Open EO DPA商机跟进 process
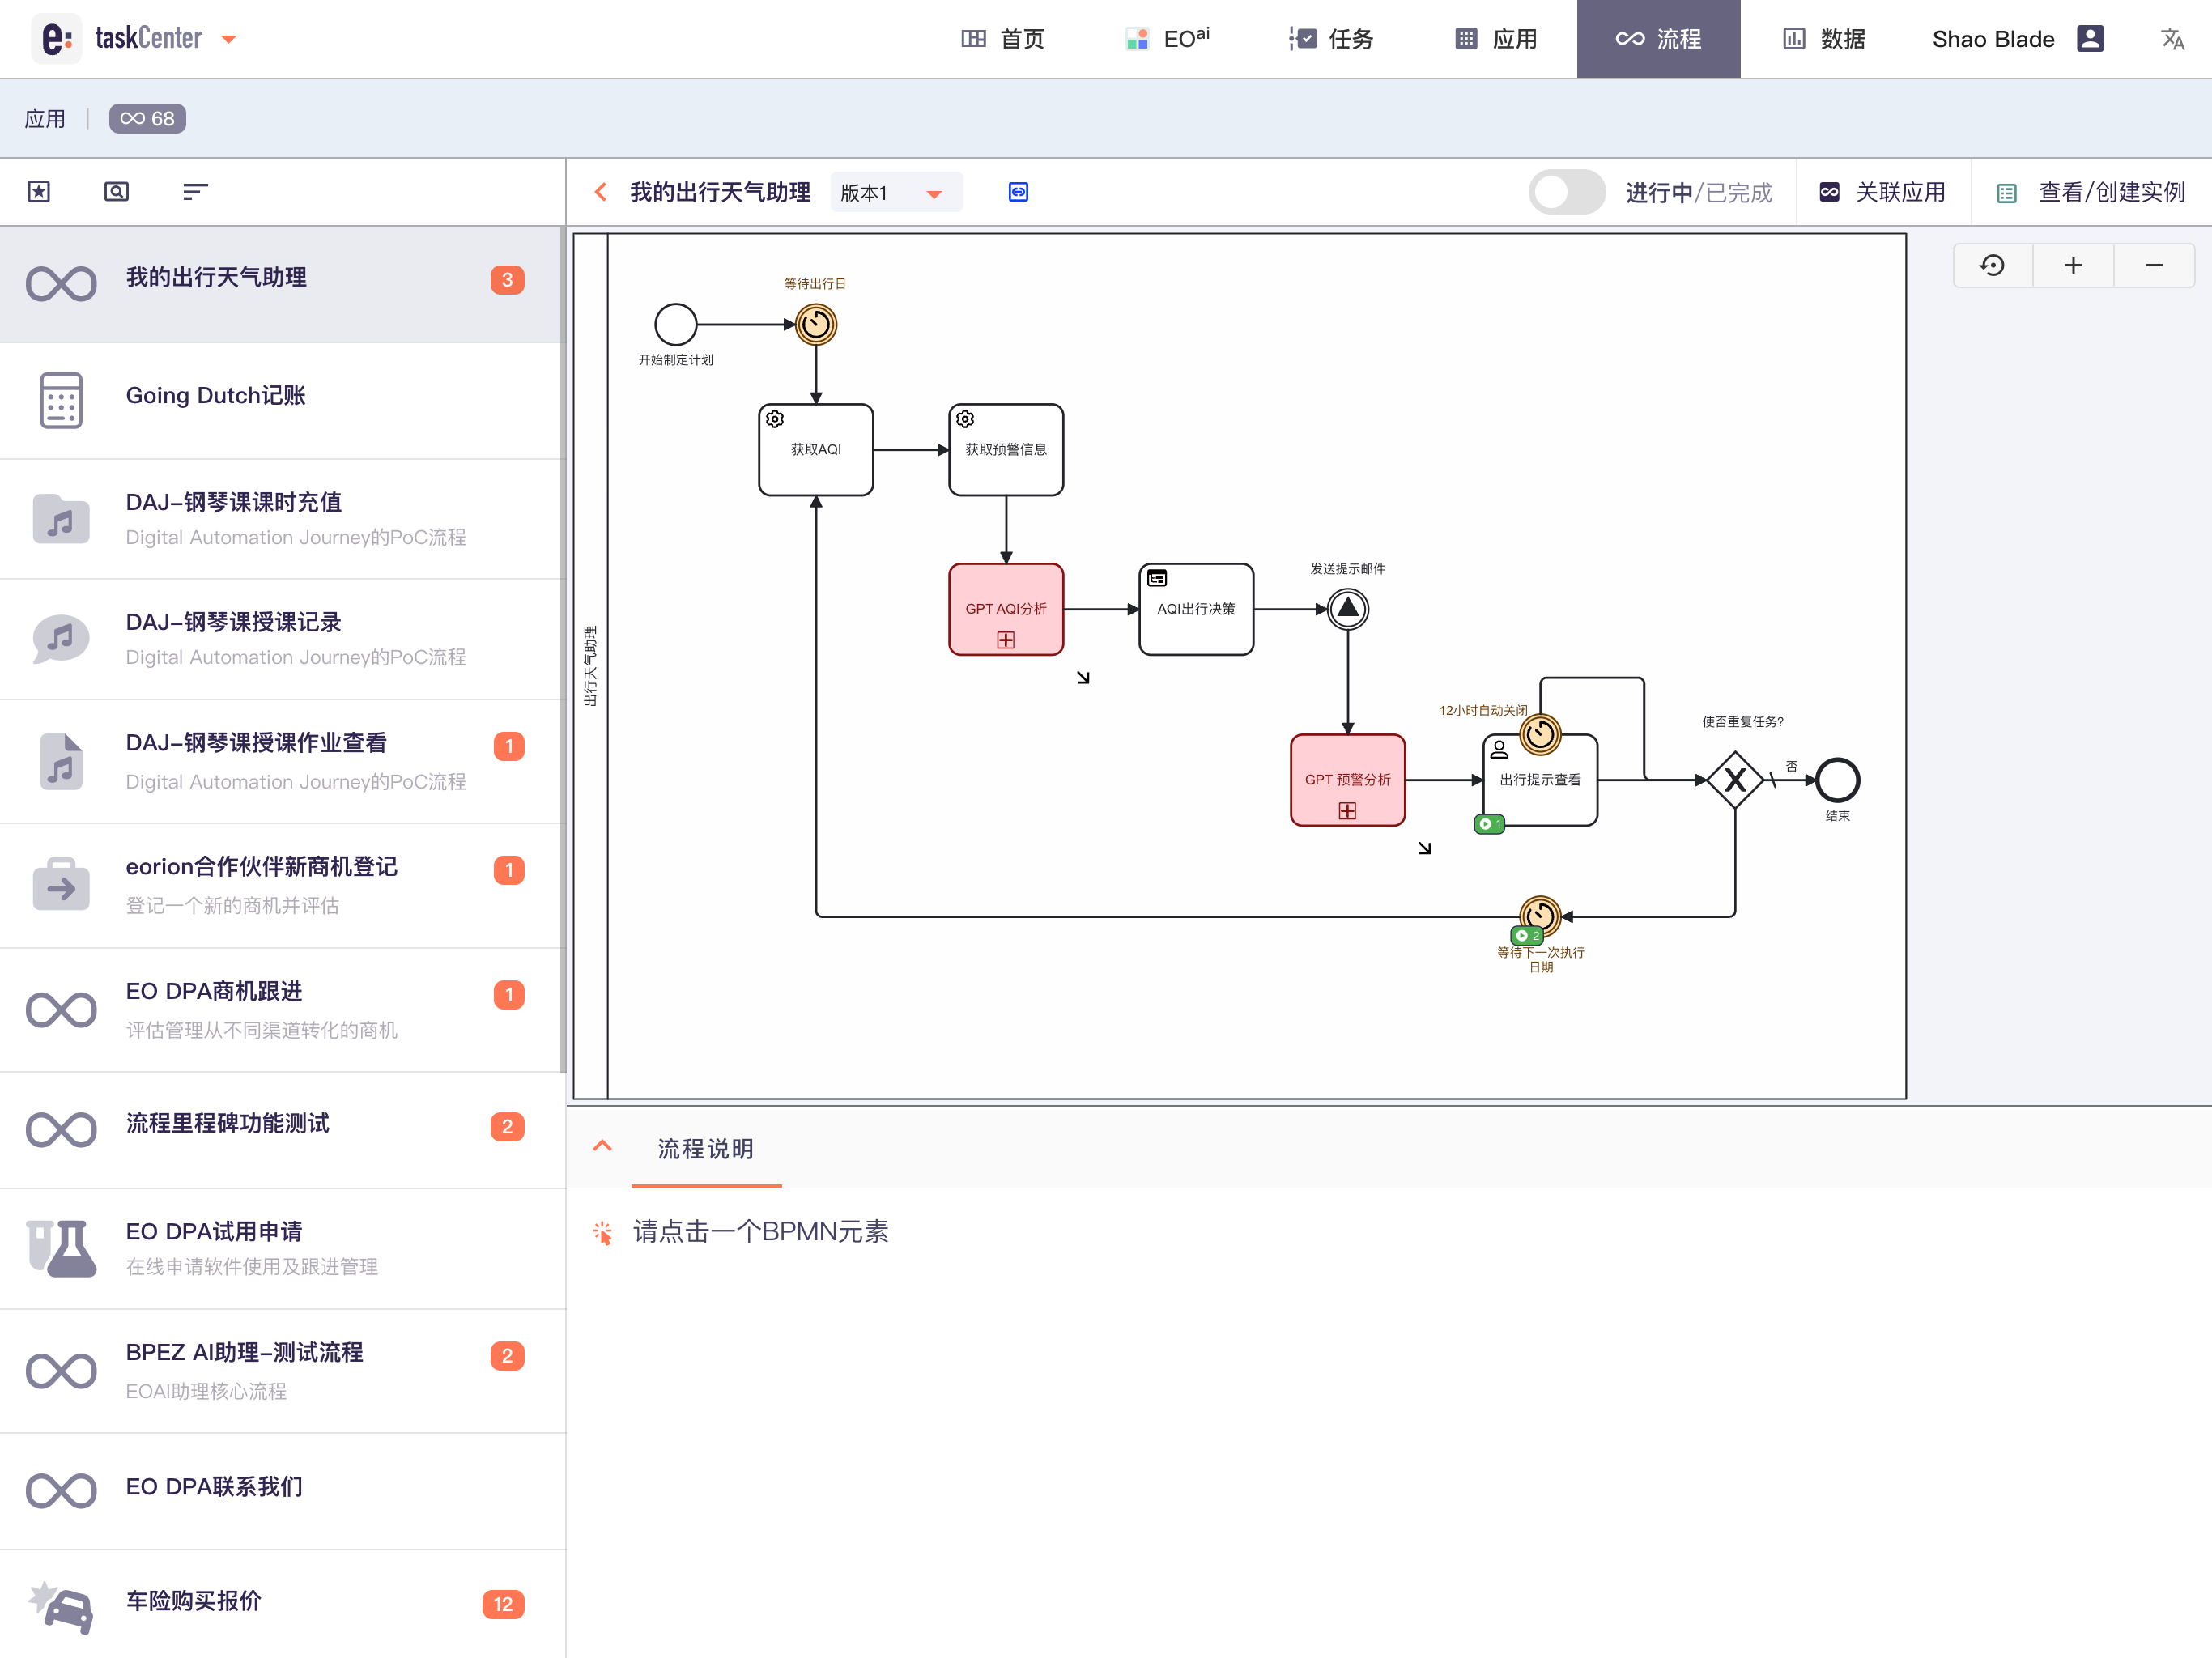Image resolution: width=2212 pixels, height=1658 pixels. click(x=280, y=1009)
